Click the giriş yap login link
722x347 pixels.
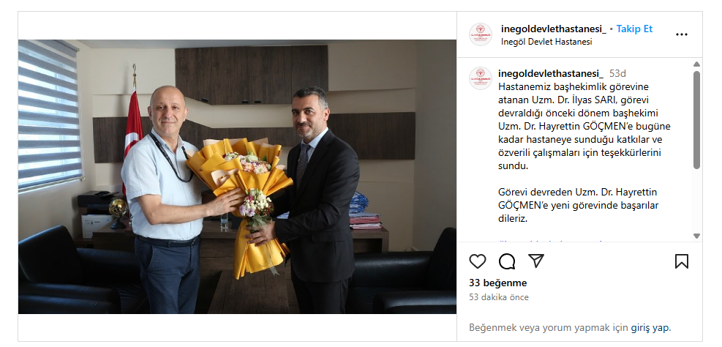(x=650, y=328)
